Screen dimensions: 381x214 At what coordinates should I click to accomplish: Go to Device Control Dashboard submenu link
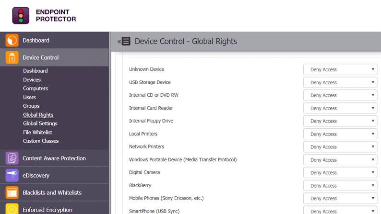36,71
